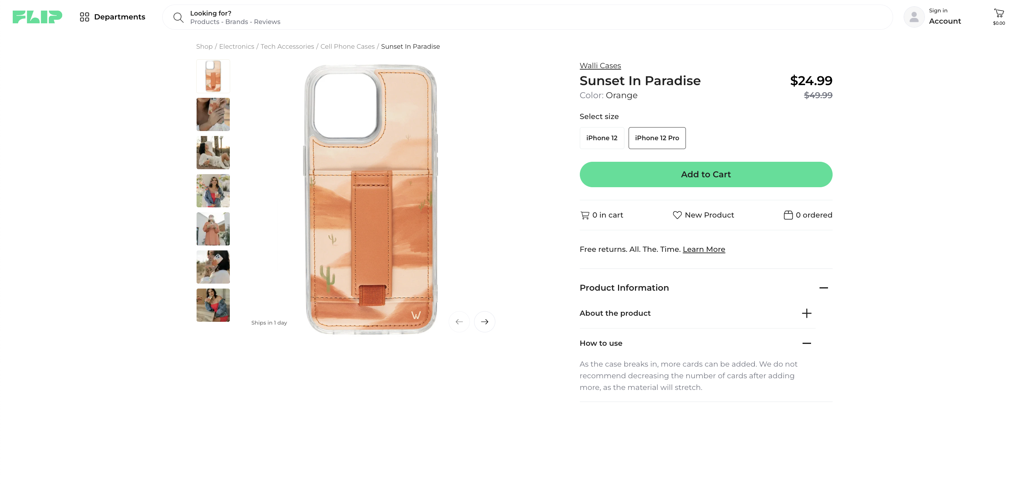Collapse the How to use section

point(806,343)
